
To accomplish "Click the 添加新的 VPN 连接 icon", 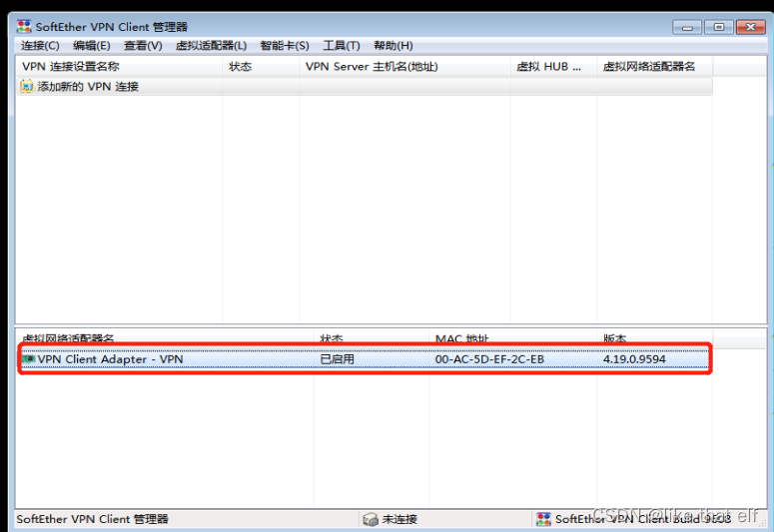I will pyautogui.click(x=27, y=87).
